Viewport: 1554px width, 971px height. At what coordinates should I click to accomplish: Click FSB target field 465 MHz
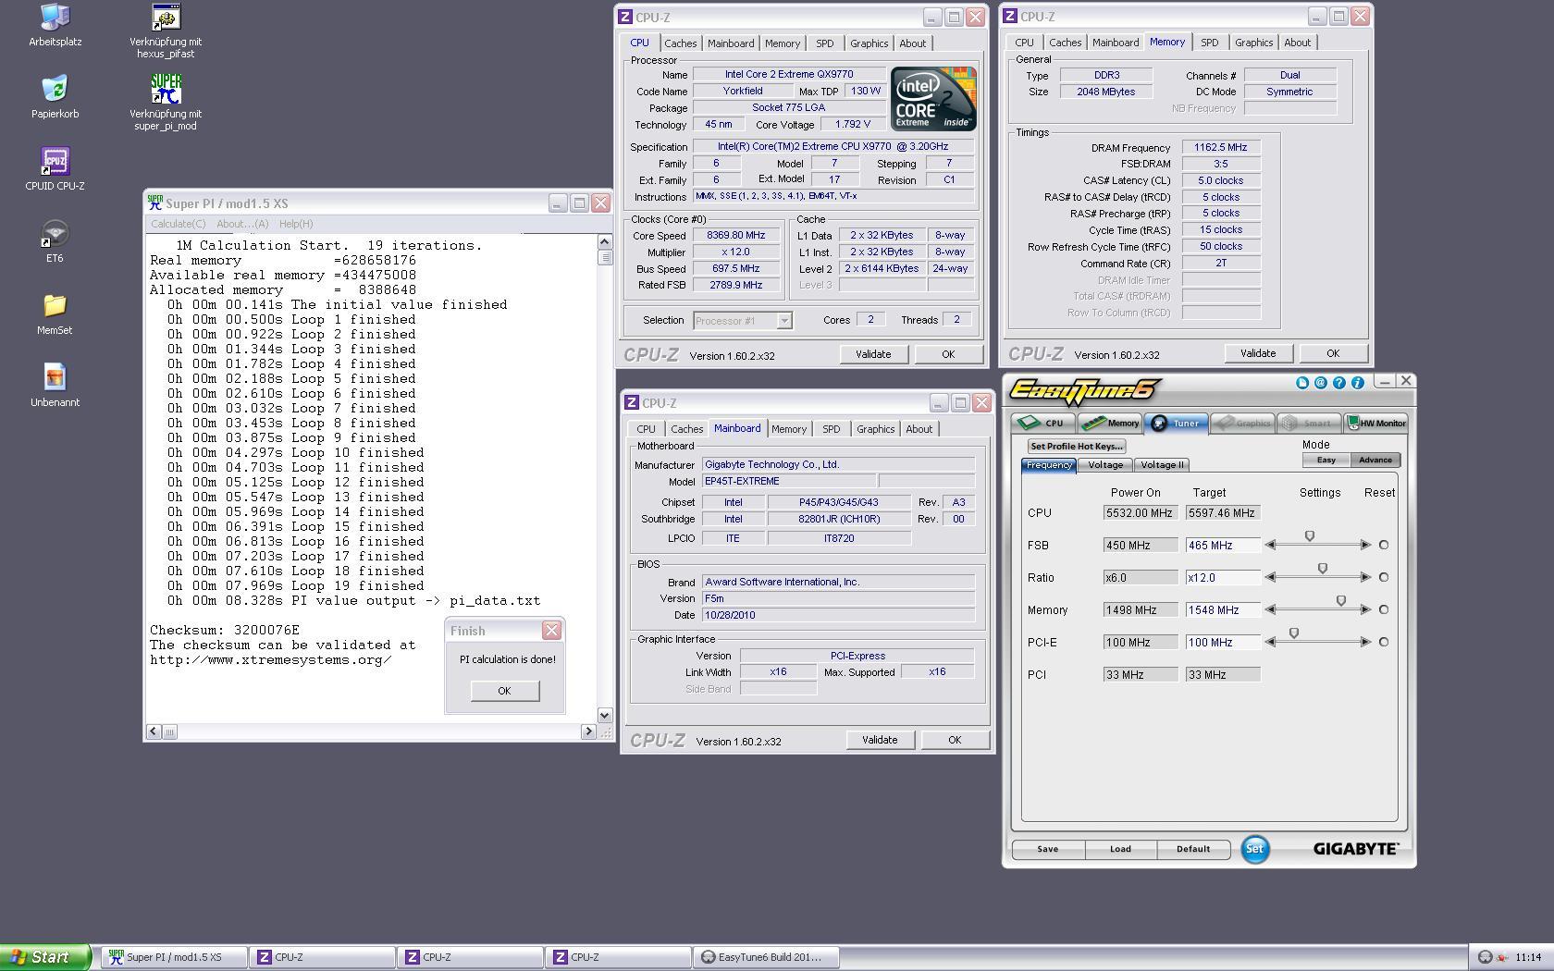1223,546
